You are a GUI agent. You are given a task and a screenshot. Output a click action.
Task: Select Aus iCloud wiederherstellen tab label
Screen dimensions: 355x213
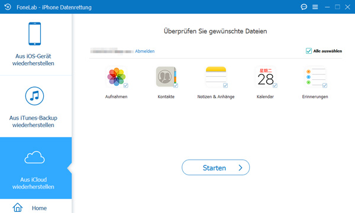tap(33, 183)
